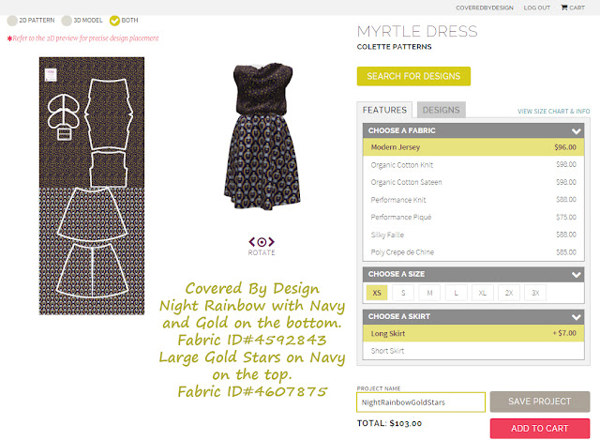Click the Add to Cart button

[x=540, y=428]
